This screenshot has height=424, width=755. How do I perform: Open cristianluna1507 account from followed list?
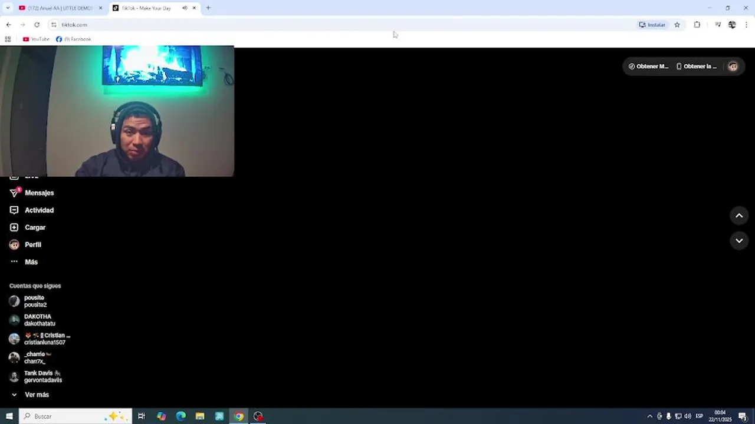pyautogui.click(x=40, y=339)
